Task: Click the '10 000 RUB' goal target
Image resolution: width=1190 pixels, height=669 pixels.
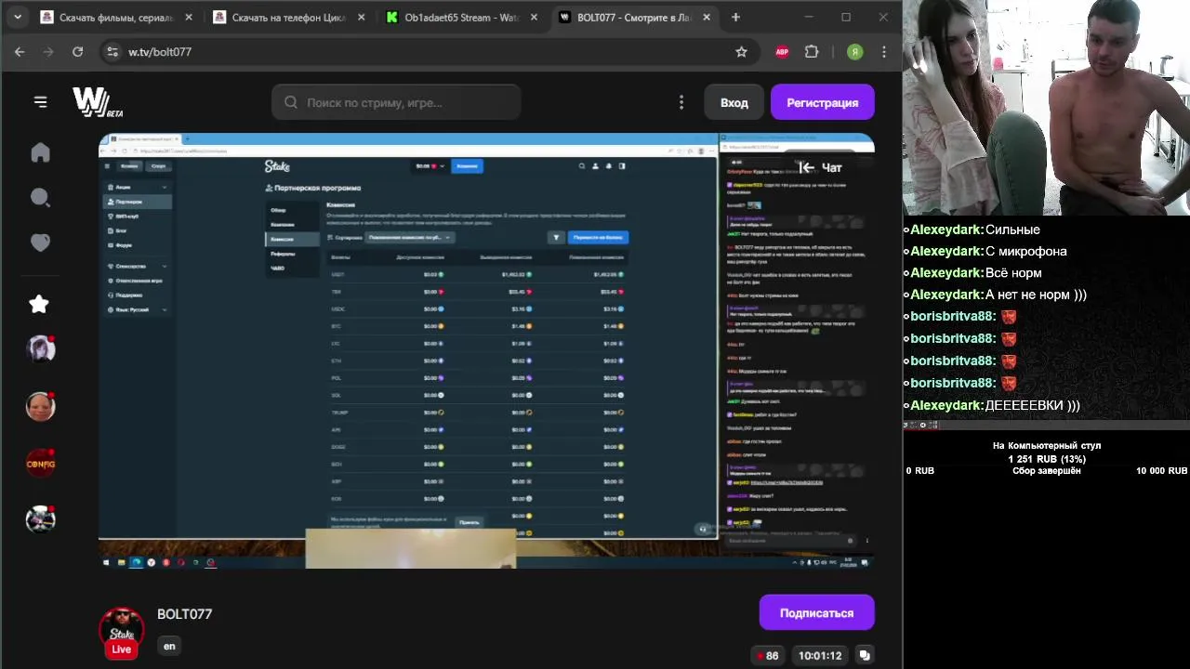Action: [x=1161, y=471]
